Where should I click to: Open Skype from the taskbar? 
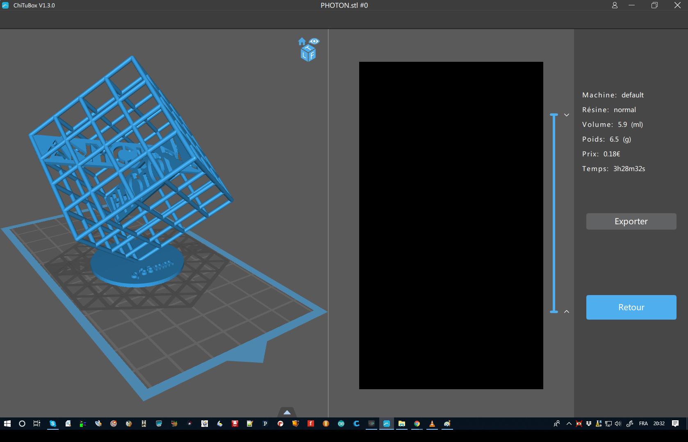[53, 424]
